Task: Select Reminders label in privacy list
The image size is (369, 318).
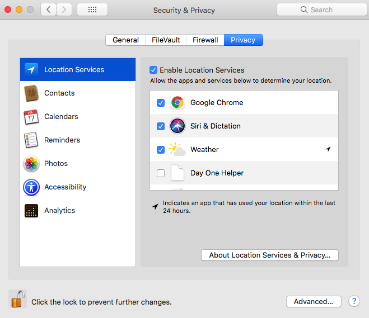Action: (x=62, y=140)
